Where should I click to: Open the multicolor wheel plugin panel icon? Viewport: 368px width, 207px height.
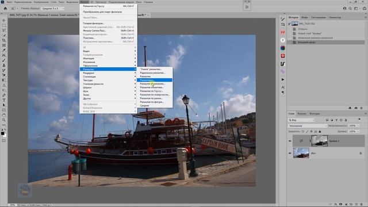point(283,48)
